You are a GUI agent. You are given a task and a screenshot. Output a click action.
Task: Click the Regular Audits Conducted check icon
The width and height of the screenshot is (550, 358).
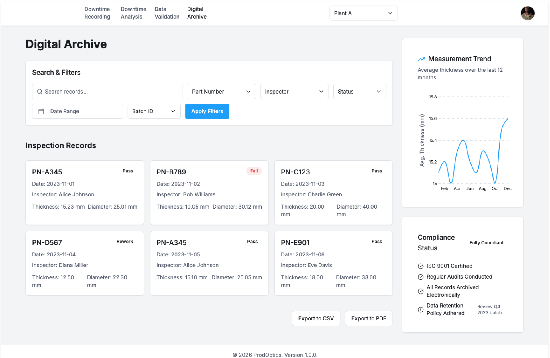[x=421, y=277]
